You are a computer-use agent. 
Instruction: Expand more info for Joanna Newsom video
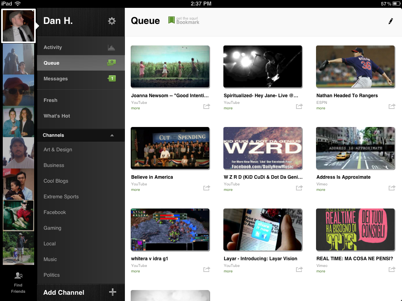tap(135, 108)
